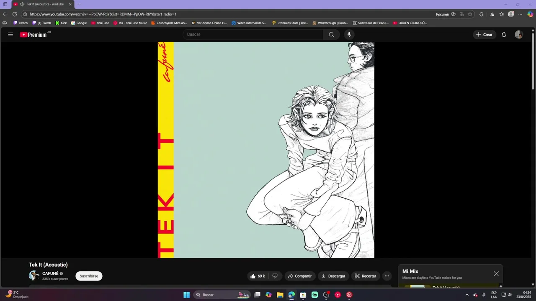Click Resumir in address bar
Image resolution: width=536 pixels, height=301 pixels.
tap(442, 14)
